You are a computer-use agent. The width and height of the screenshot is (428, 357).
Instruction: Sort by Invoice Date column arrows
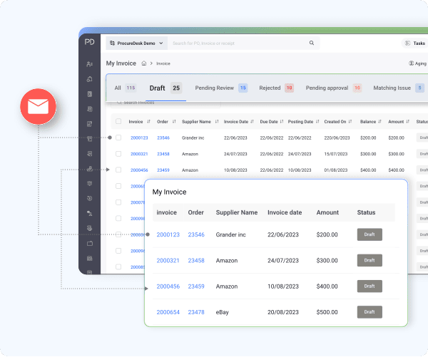[x=250, y=121]
